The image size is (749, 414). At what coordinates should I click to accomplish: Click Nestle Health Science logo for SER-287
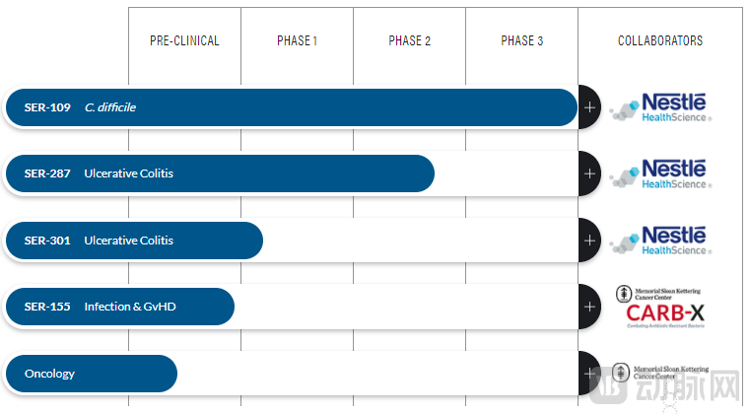pos(660,173)
